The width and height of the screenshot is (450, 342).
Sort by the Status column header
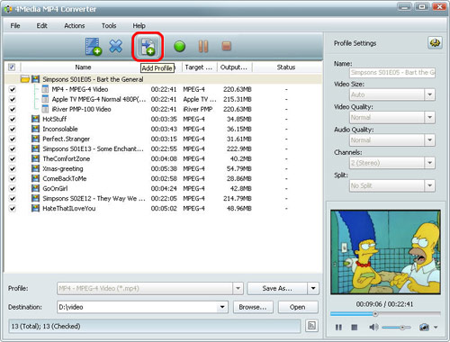coord(286,67)
